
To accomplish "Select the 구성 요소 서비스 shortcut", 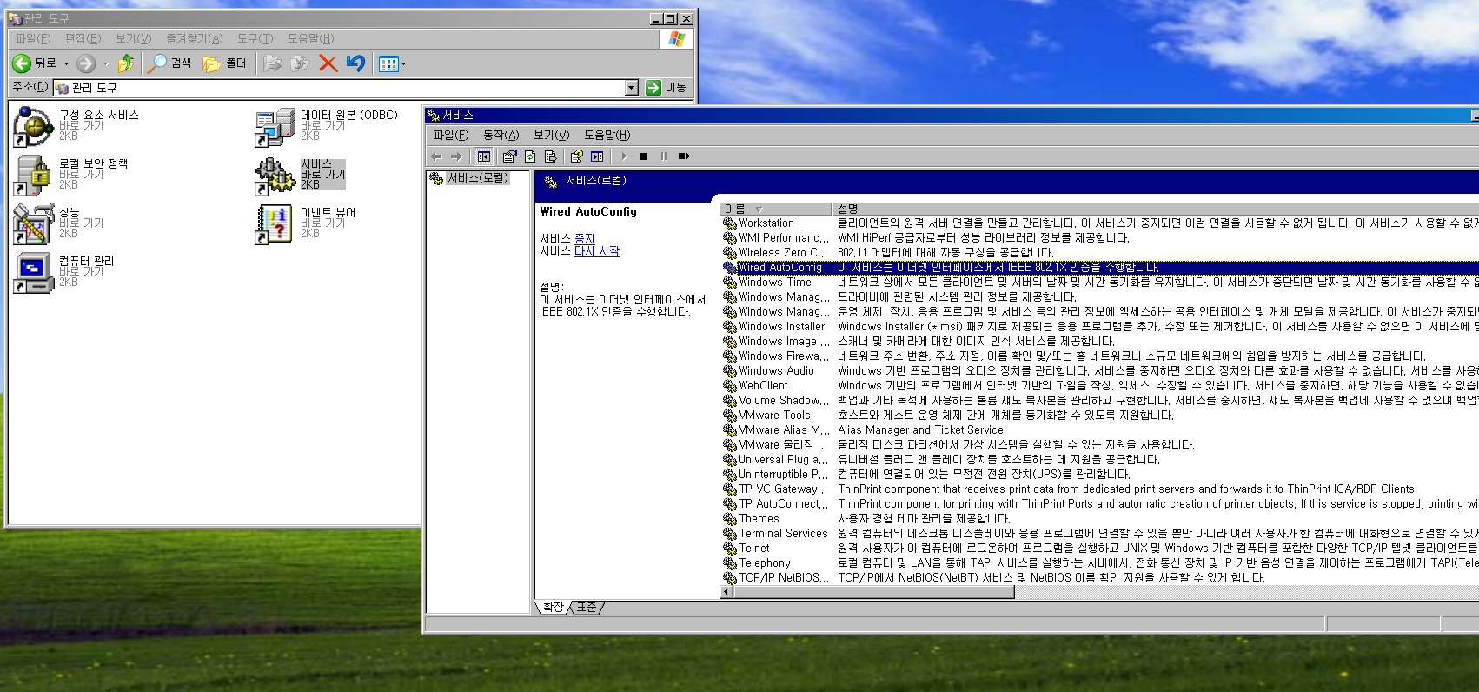I will click(76, 126).
